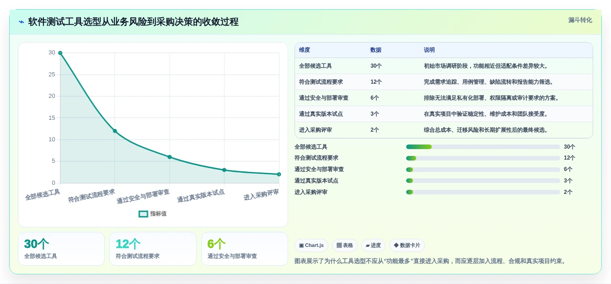The width and height of the screenshot is (611, 284).
Task: Click the 表格 chip
Action: [x=345, y=245]
